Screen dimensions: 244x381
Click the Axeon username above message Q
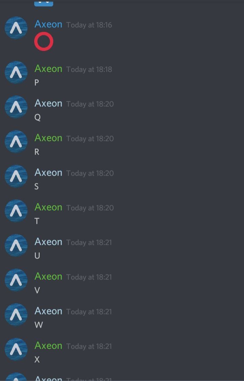point(48,104)
